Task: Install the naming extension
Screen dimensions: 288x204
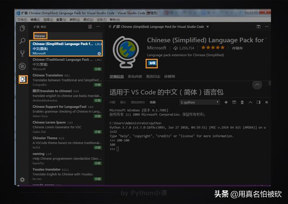Action: [98, 163]
